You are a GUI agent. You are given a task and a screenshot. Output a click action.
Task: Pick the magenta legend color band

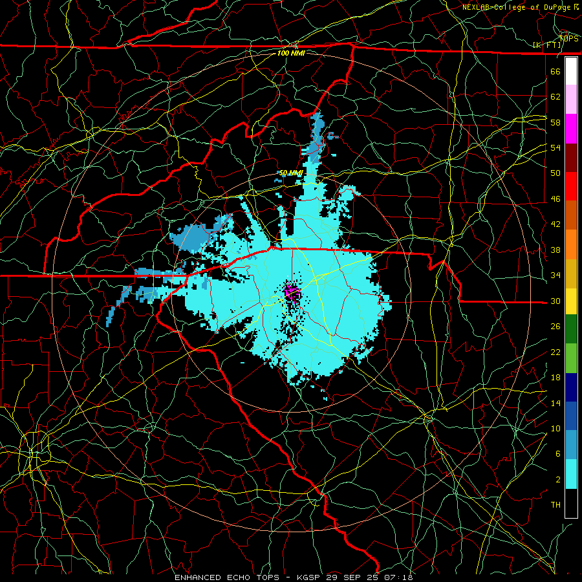(x=571, y=129)
